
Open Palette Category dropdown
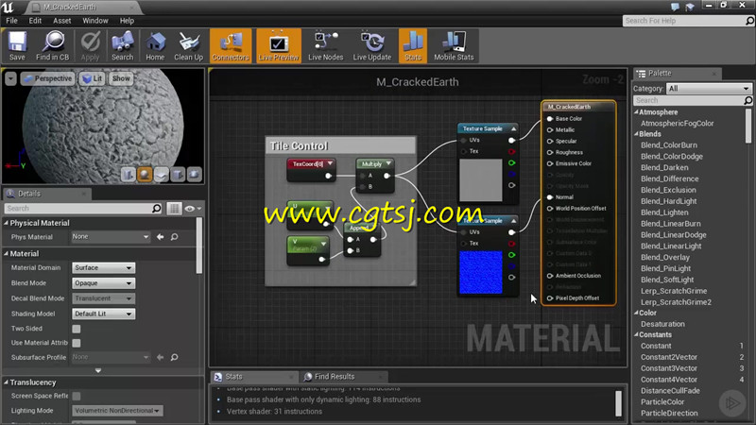pyautogui.click(x=709, y=89)
